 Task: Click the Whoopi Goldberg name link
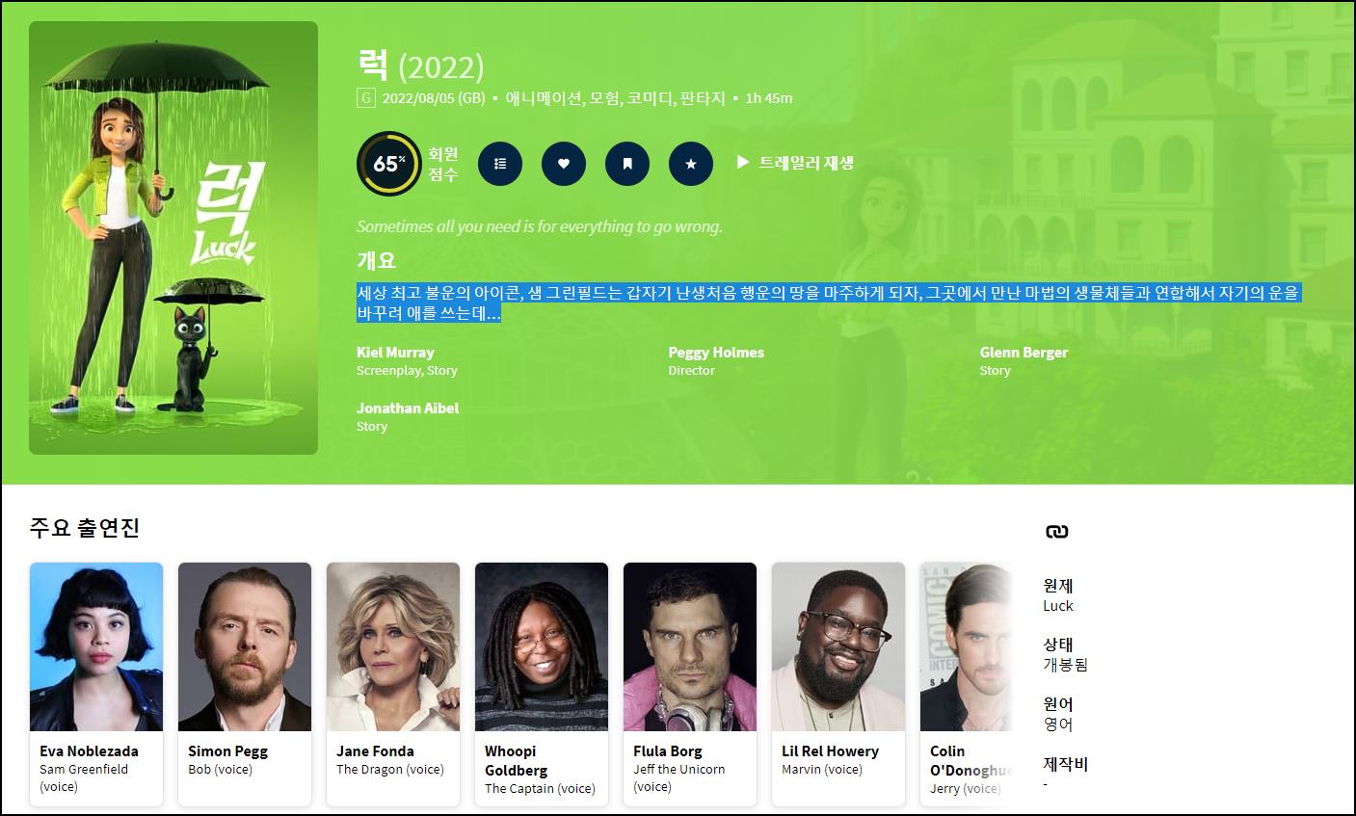(x=517, y=760)
